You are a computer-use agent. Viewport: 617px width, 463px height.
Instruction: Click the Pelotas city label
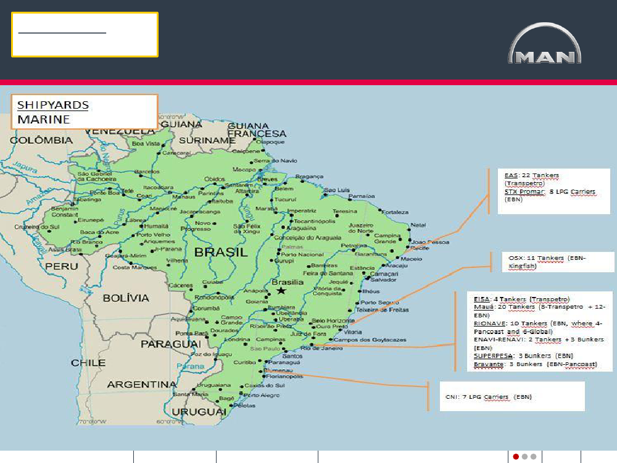(244, 405)
